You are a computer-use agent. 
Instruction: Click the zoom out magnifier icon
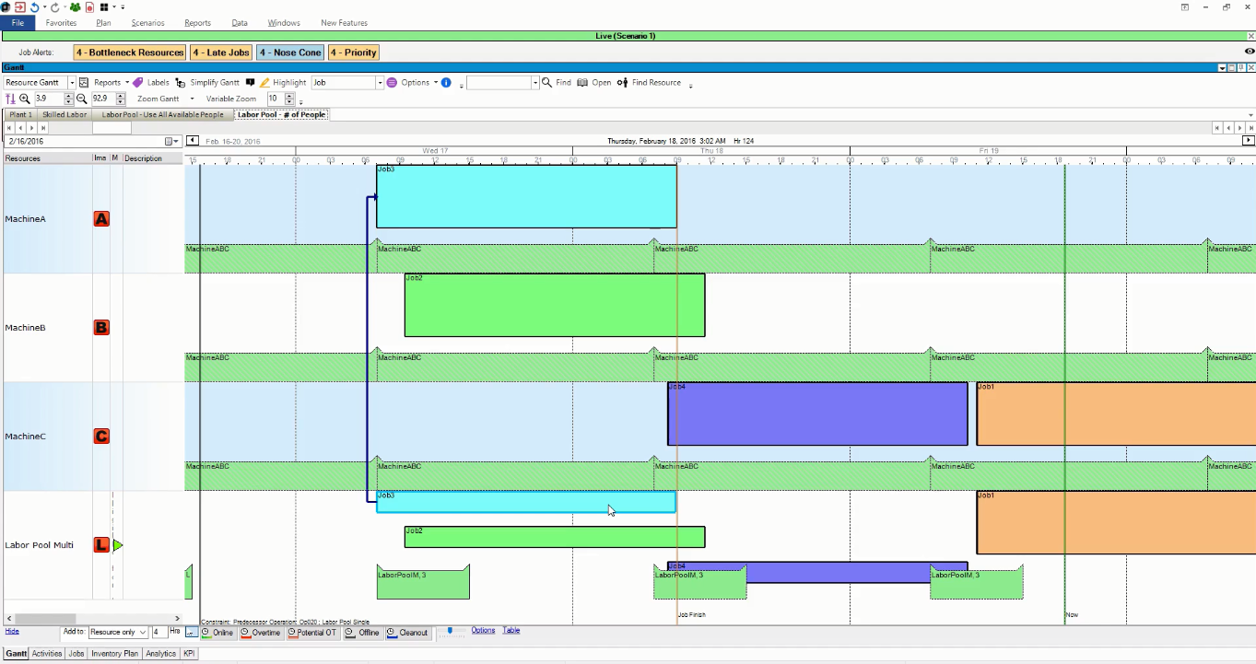(x=82, y=99)
